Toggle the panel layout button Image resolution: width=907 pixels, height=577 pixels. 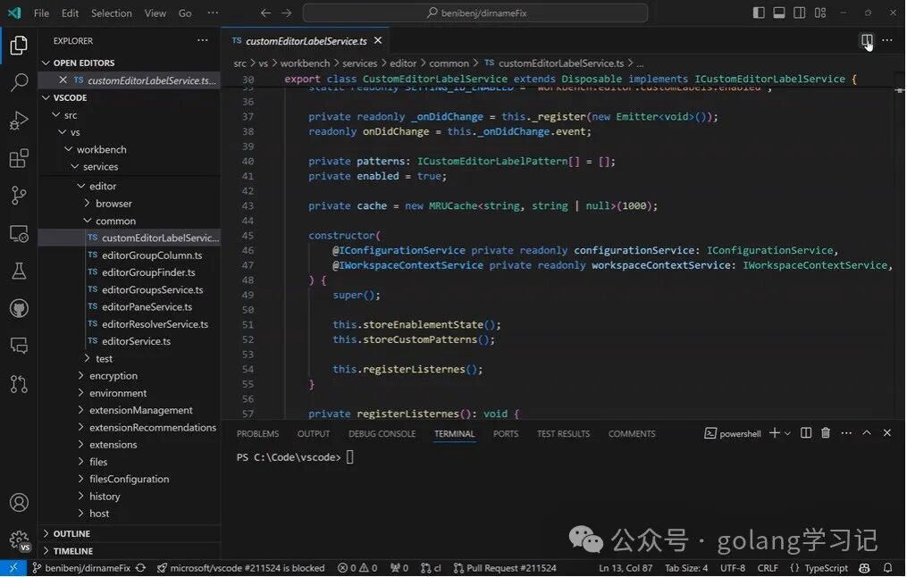[779, 13]
